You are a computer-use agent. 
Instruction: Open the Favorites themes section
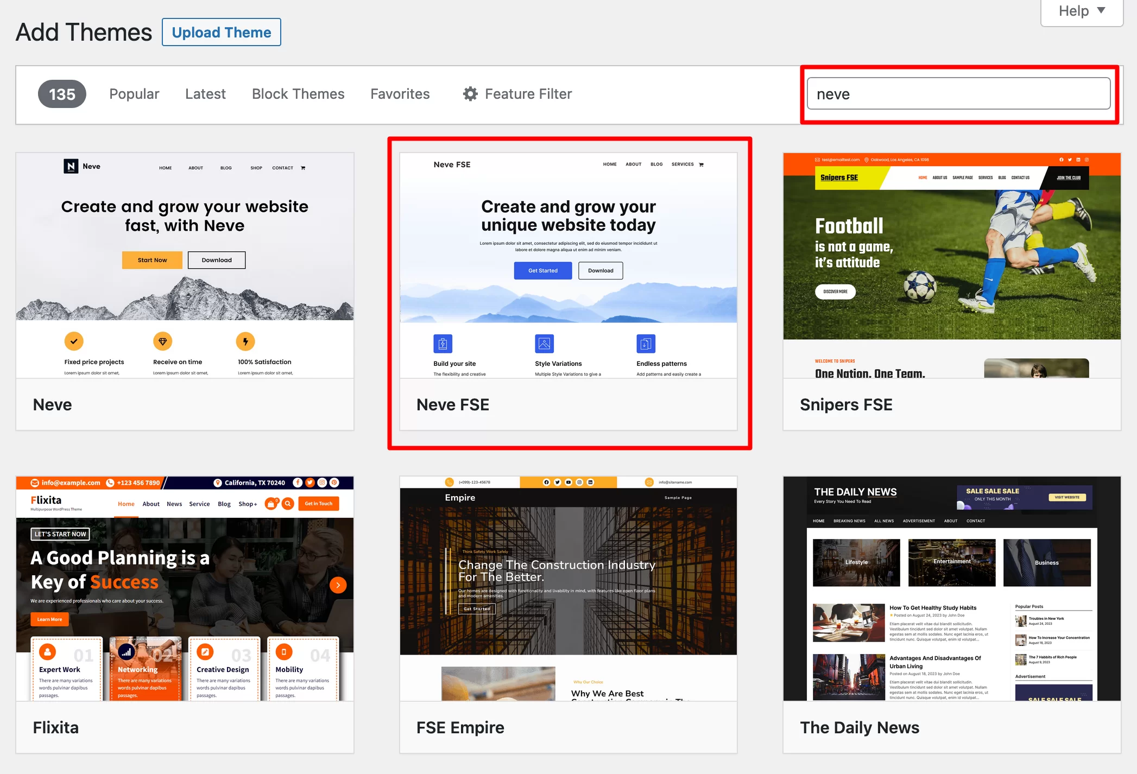[399, 94]
